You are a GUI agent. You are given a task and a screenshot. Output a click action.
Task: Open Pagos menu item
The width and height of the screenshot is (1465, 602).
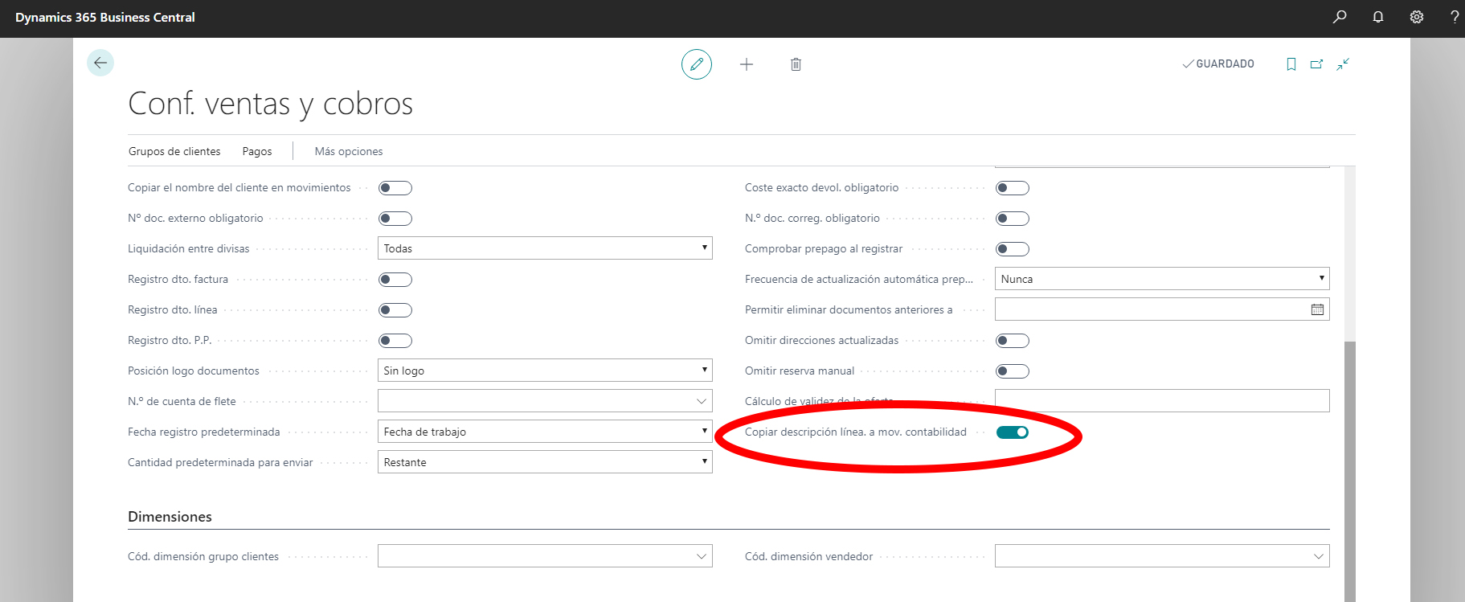[257, 151]
